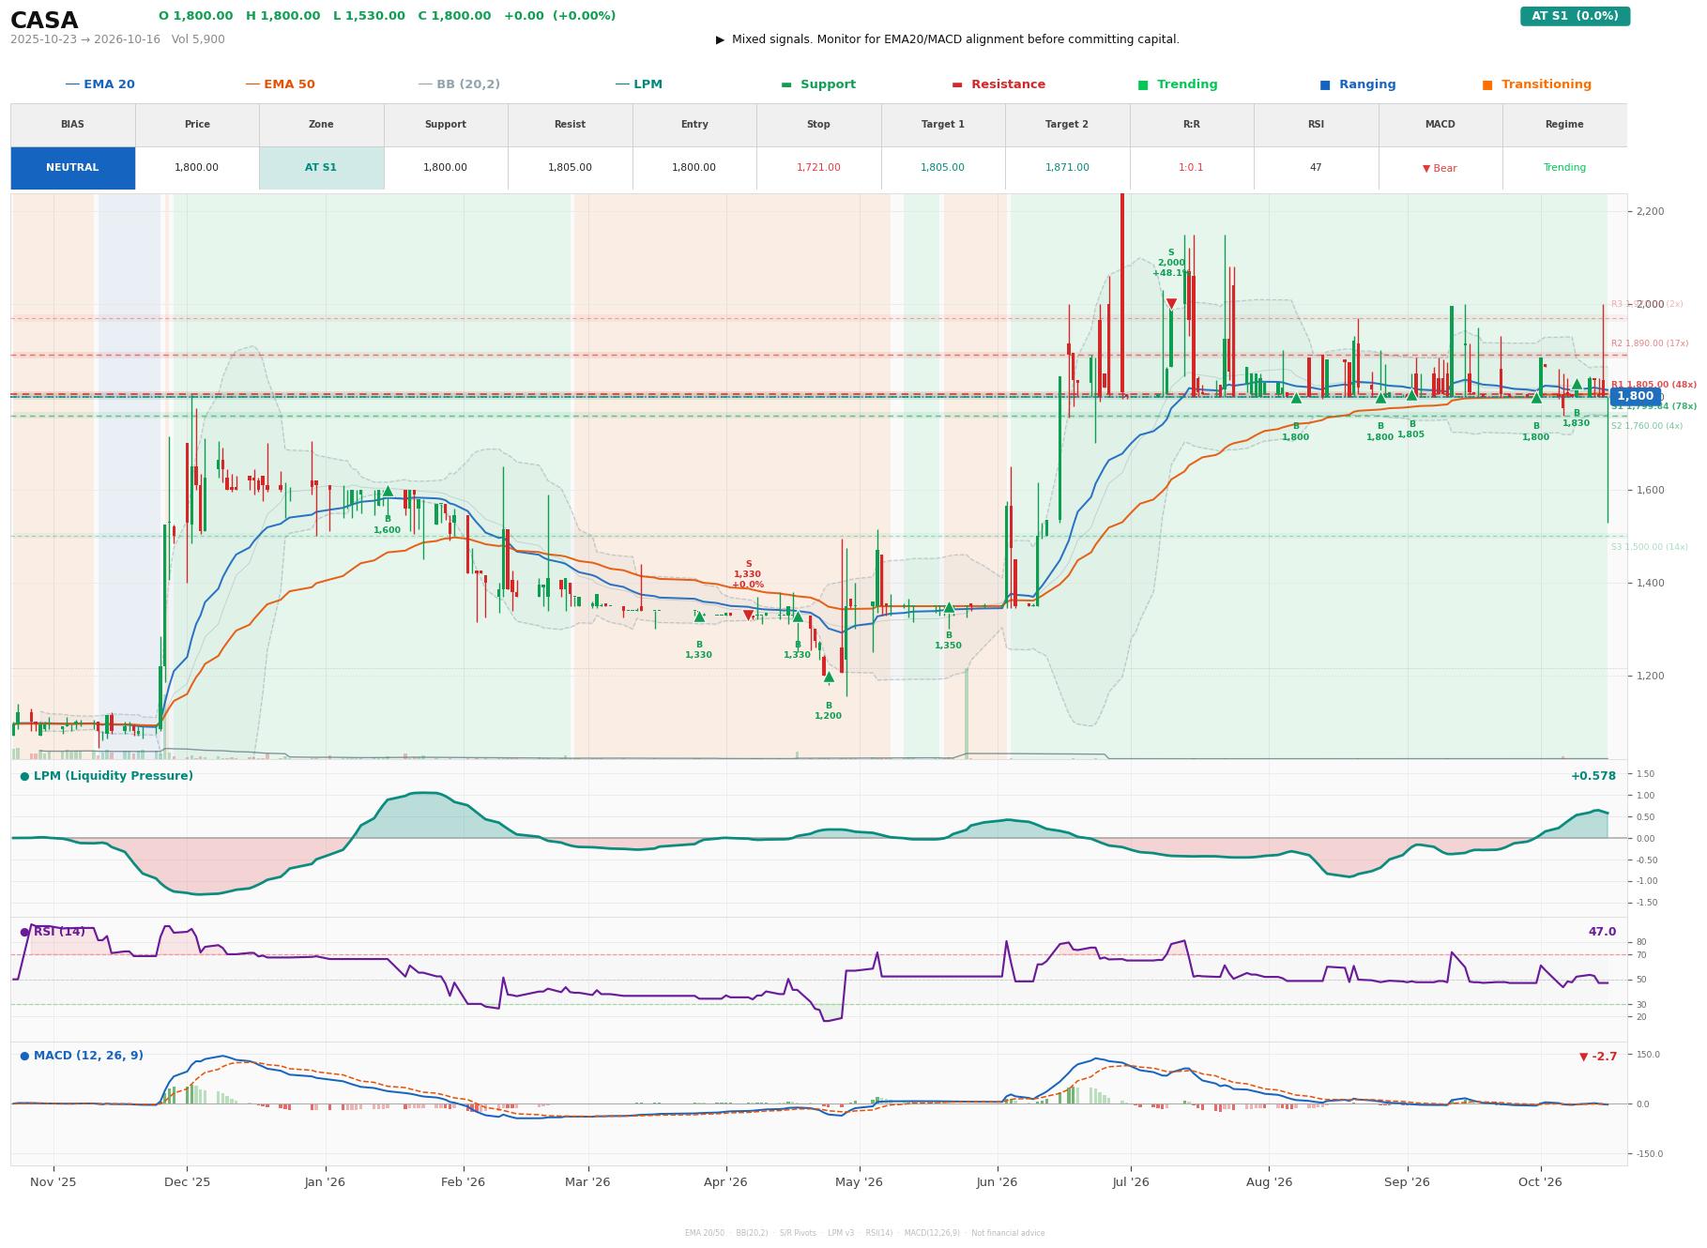The height and width of the screenshot is (1248, 1707).
Task: Toggle the EMA 50 legend entry
Action: (x=281, y=84)
